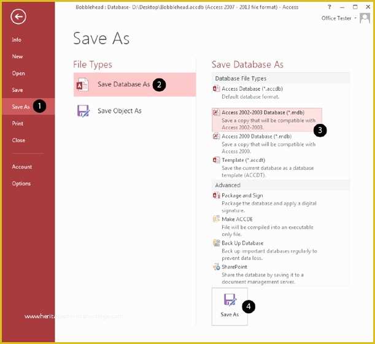Image resolution: width=375 pixels, height=344 pixels.
Task: Select Access 2002-2003 Database (*.mdb)
Action: click(266, 120)
